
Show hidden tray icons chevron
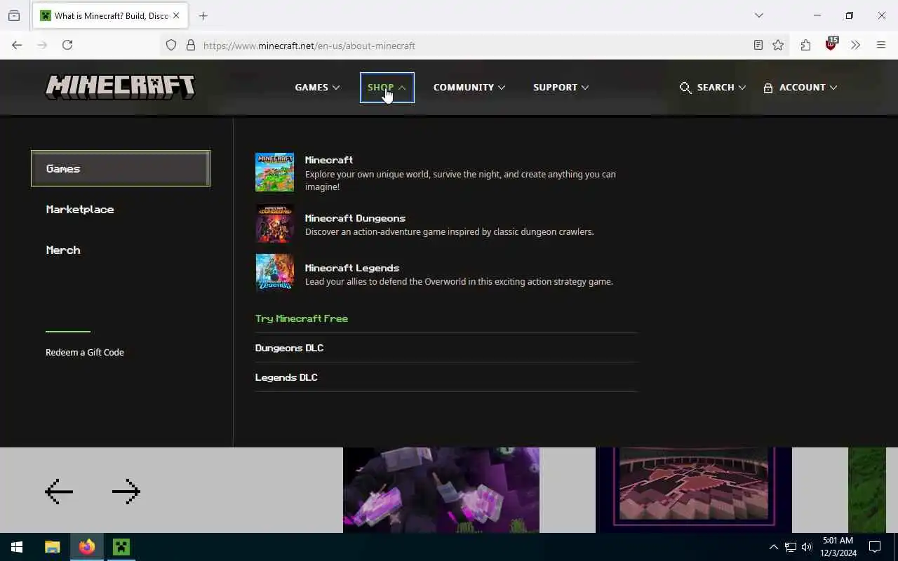point(774,547)
